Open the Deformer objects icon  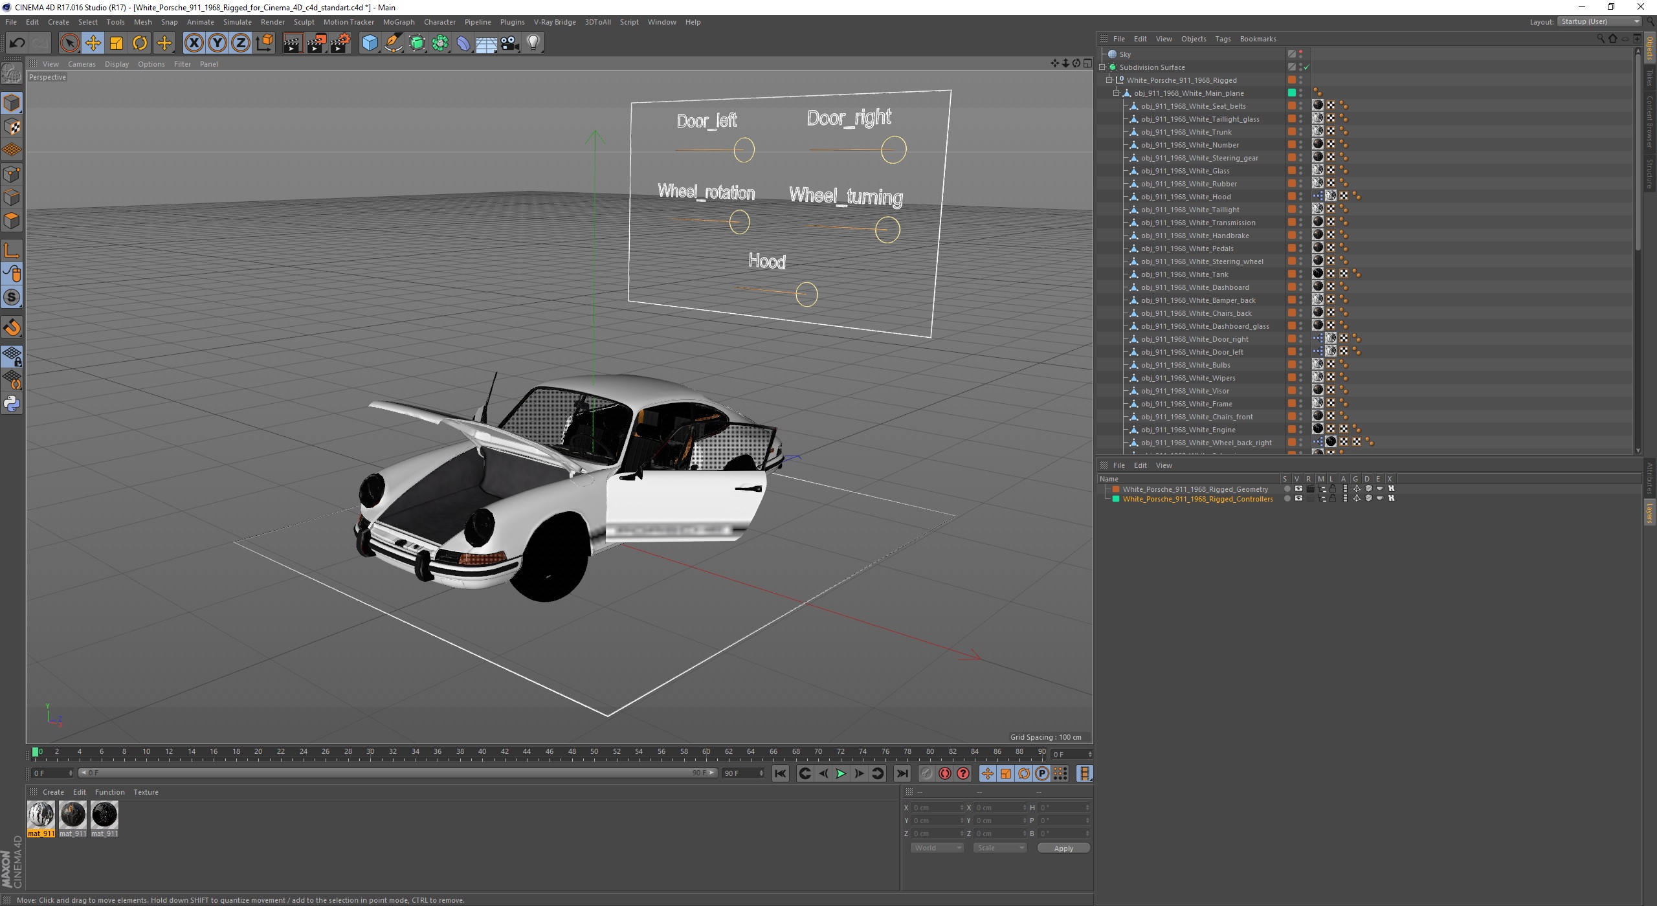463,43
